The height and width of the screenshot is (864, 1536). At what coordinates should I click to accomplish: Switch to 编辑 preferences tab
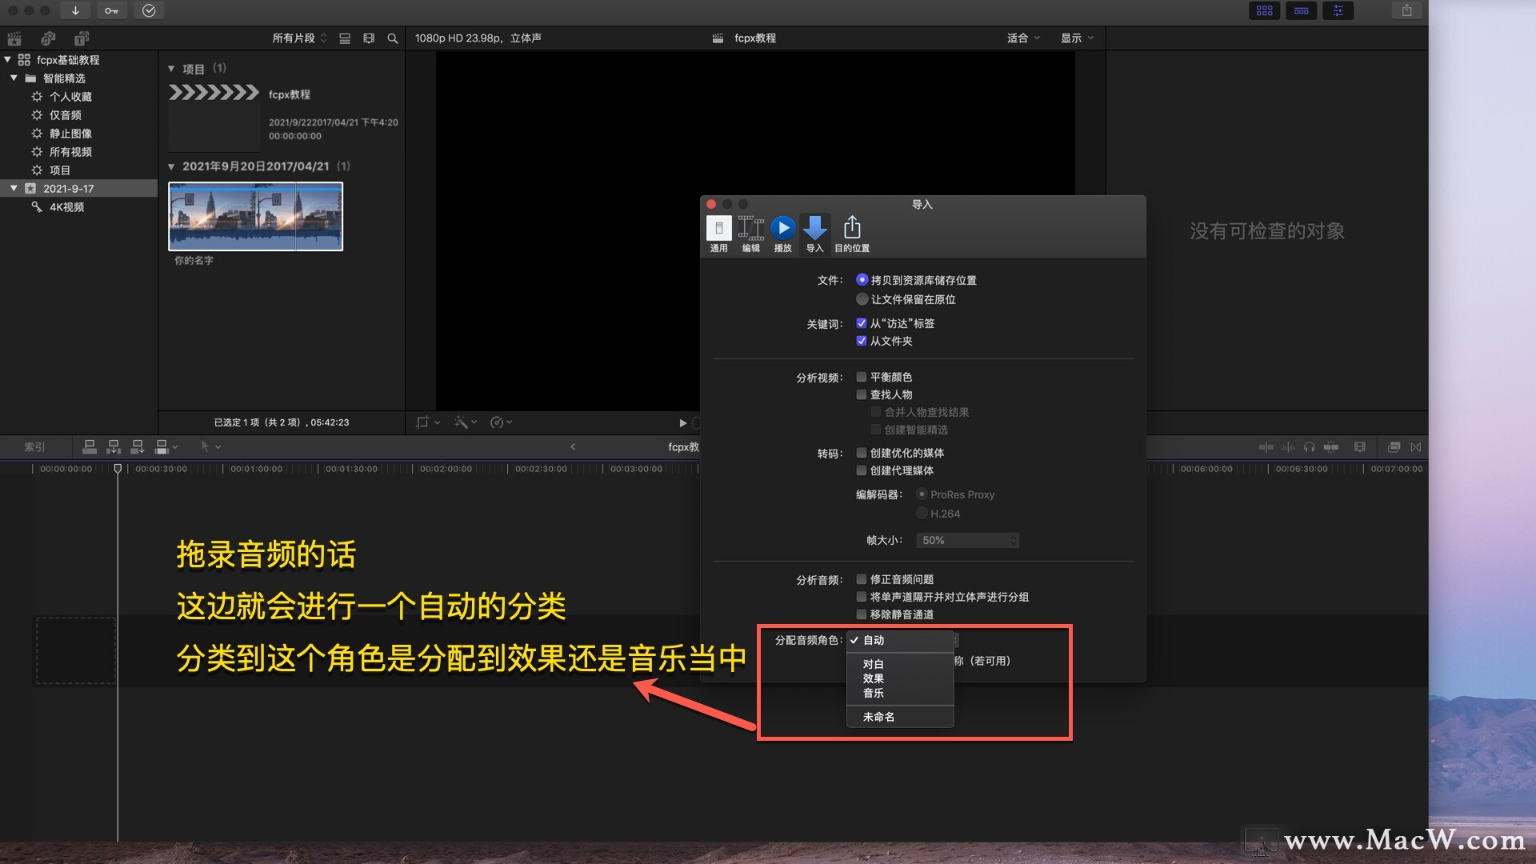point(750,234)
